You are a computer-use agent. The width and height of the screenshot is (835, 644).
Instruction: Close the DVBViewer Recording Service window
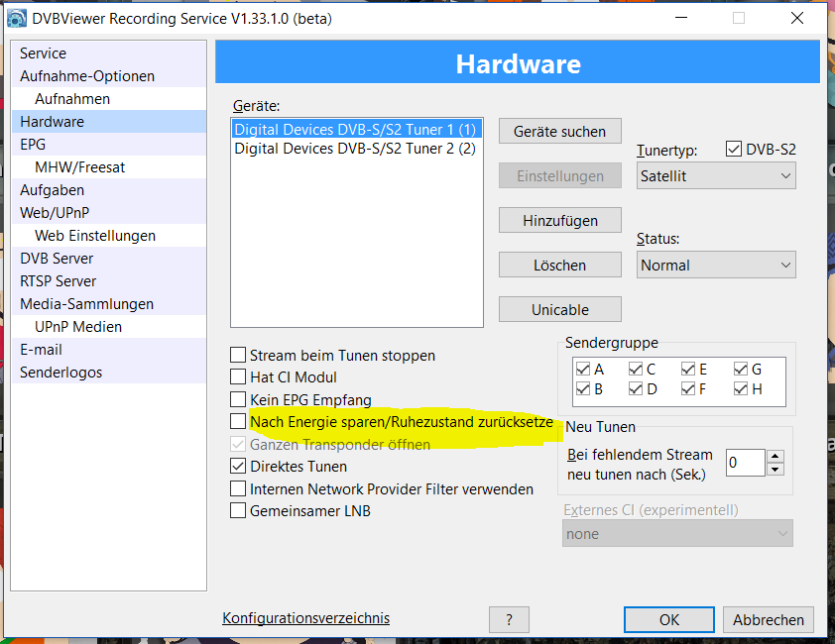point(797,18)
